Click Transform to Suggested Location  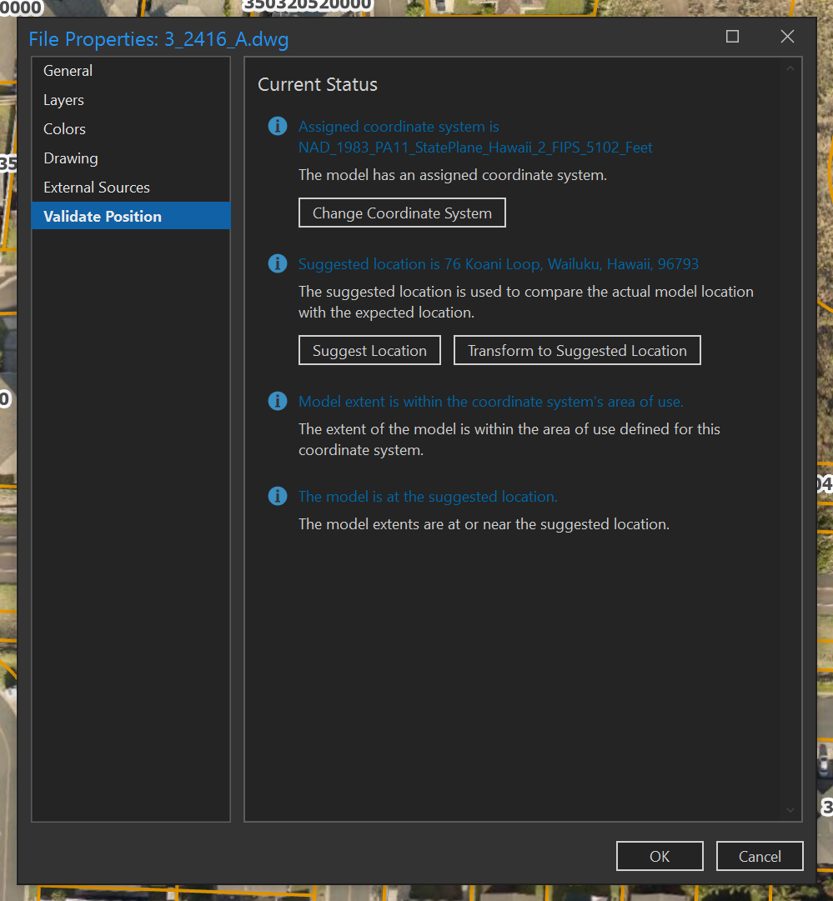tap(577, 350)
